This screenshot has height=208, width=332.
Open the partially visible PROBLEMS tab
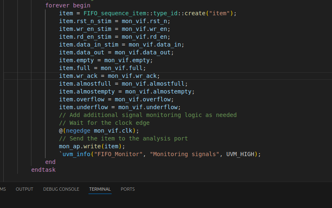(x=3, y=189)
